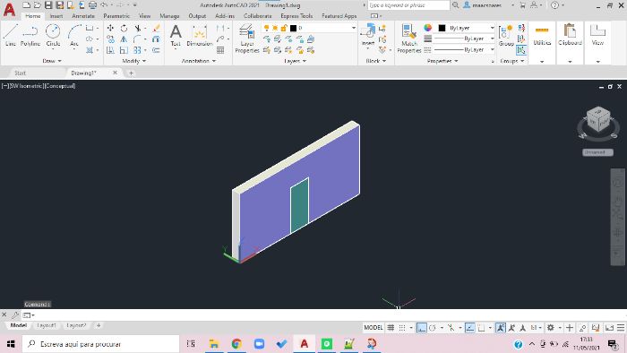Toggle ortho mode in status bar
Screen dimensions: 627x353
[x=421, y=328]
